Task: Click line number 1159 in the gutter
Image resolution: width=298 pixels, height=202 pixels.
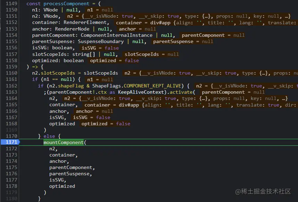Action: [x=11, y=67]
